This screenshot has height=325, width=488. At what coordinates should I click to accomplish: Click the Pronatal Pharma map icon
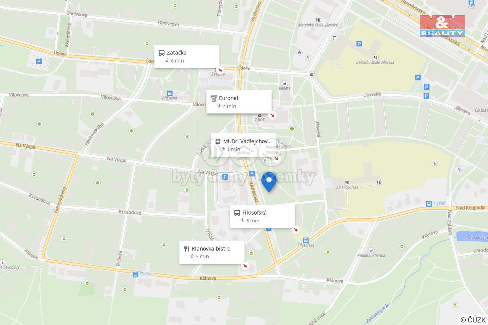click(x=371, y=251)
